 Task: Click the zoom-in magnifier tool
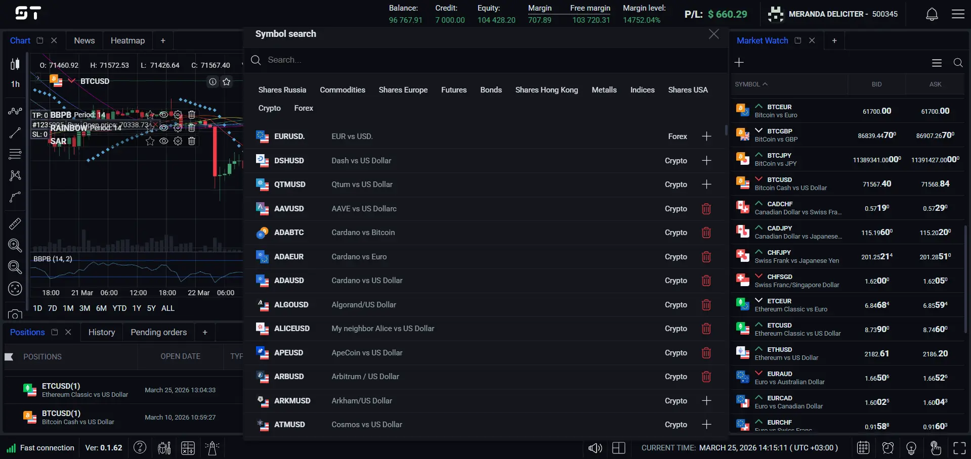click(15, 246)
